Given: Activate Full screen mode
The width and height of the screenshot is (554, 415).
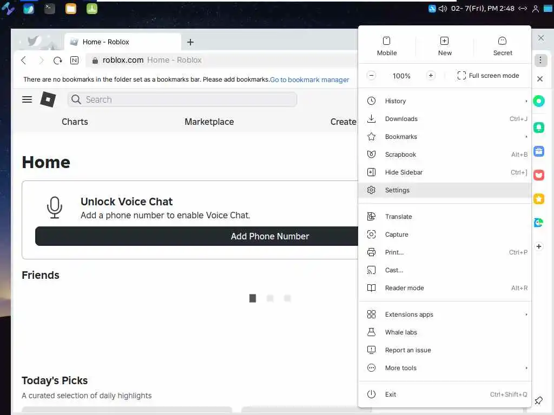Looking at the screenshot, I should tap(488, 76).
